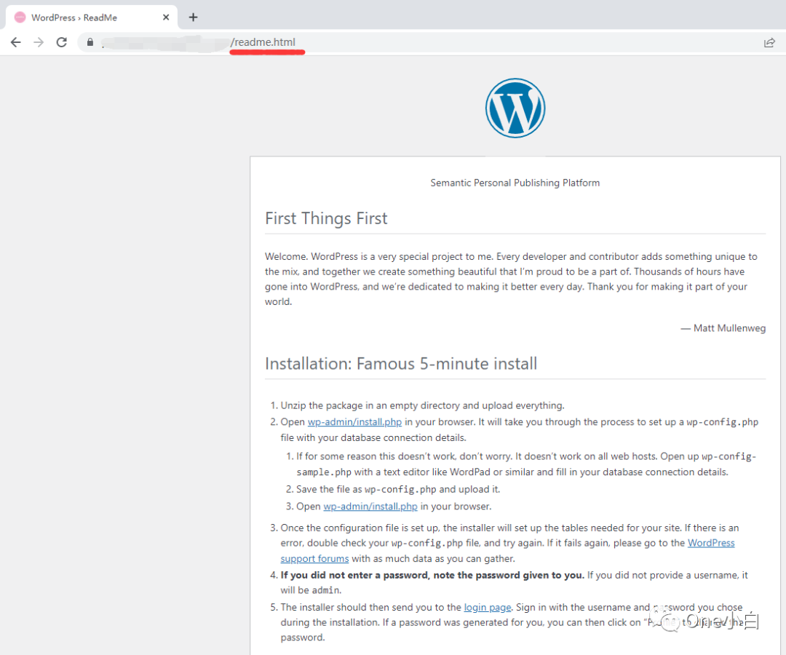Click the 'Welcome. WordPress is a very special' paragraph
786x655 pixels.
[x=512, y=279]
